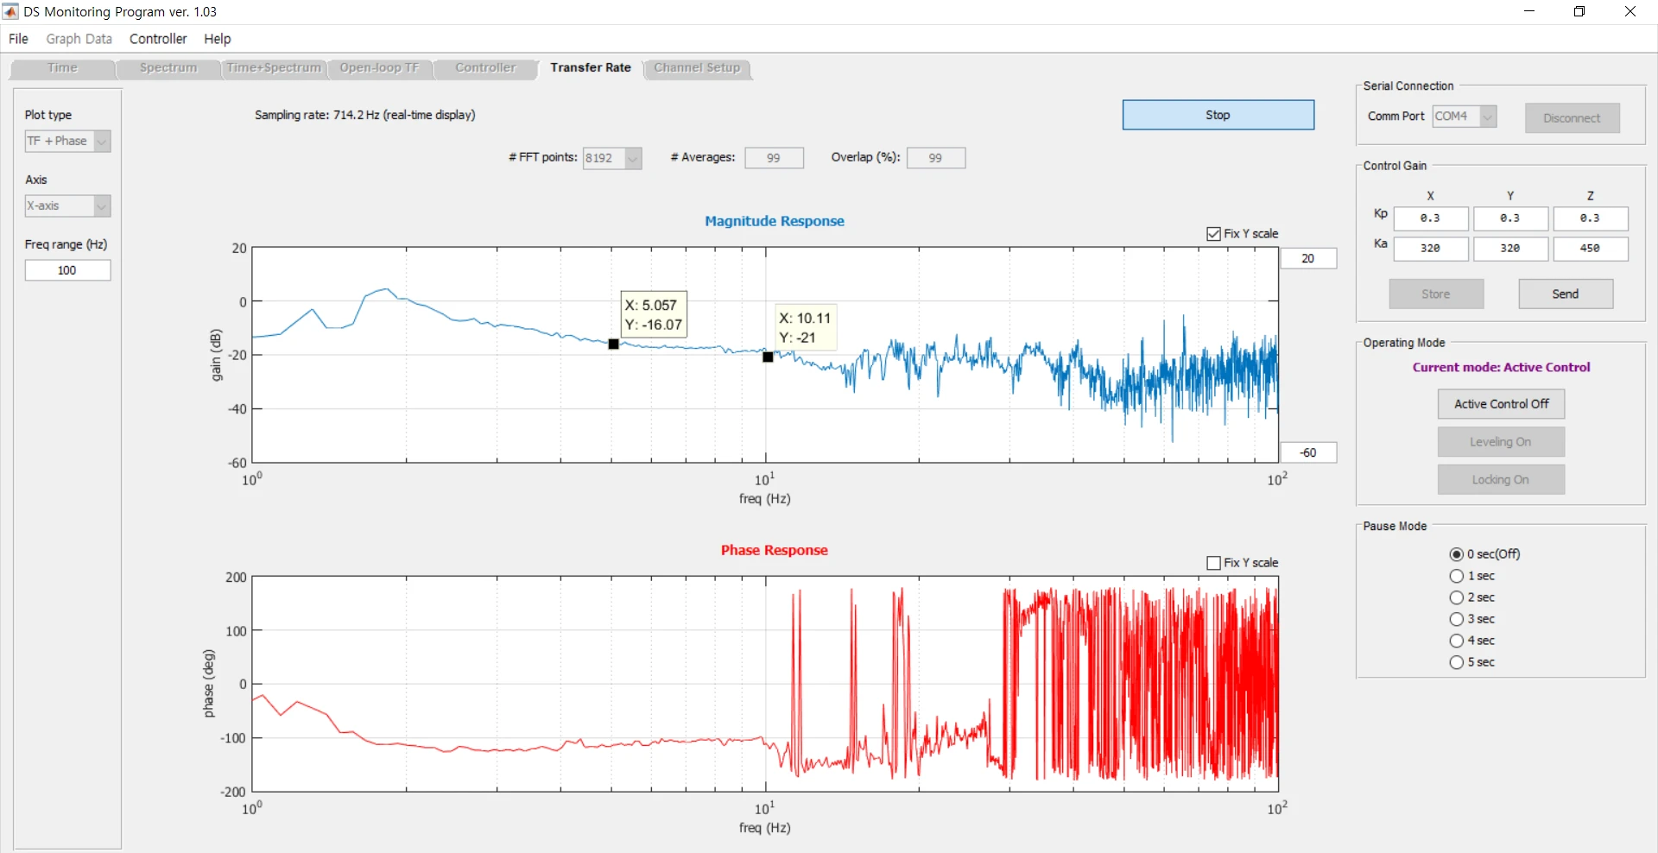Select the data cursor marker at 5.057 Hz

click(613, 344)
